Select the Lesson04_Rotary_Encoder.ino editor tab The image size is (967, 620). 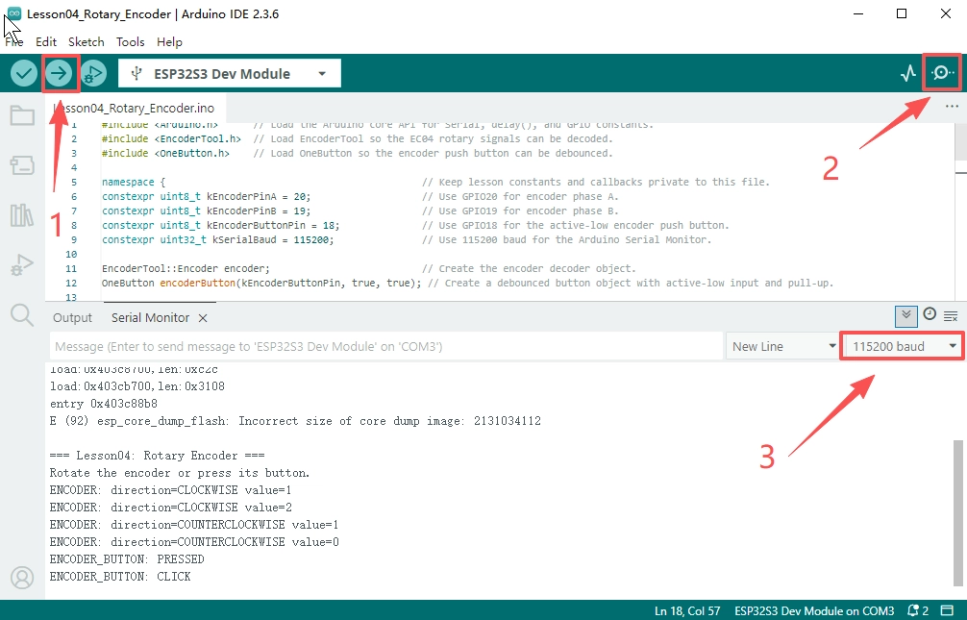pyautogui.click(x=134, y=108)
